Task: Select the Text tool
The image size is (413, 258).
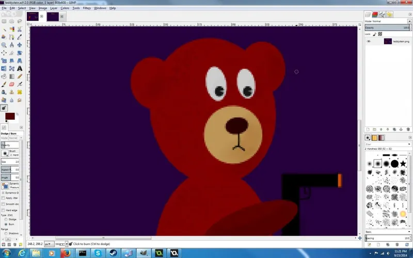Action: (20, 69)
